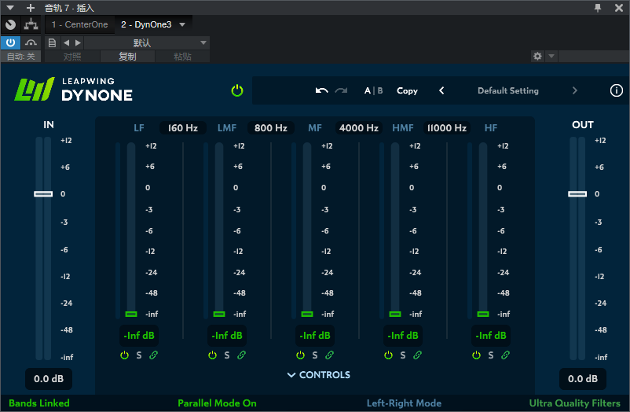630x412 pixels.
Task: Toggle Parallel Mode On
Action: (217, 403)
